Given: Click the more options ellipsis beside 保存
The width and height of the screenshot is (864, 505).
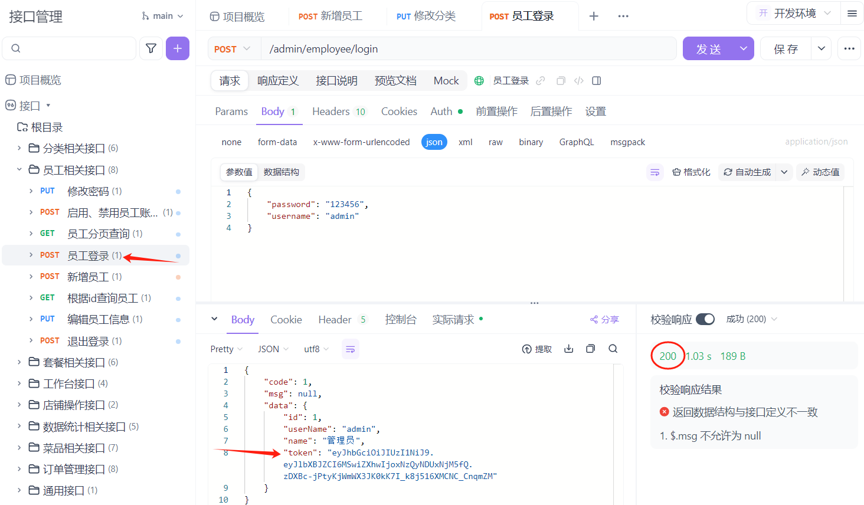Looking at the screenshot, I should pyautogui.click(x=849, y=48).
